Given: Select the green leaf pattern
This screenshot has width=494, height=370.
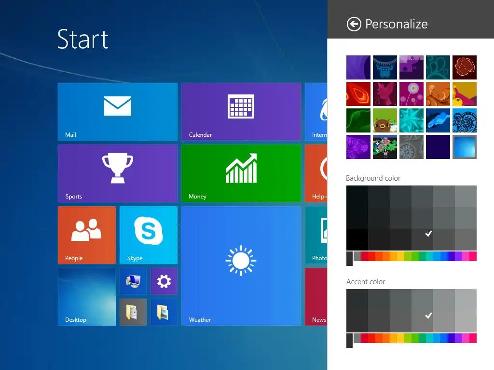Looking at the screenshot, I should [x=358, y=120].
